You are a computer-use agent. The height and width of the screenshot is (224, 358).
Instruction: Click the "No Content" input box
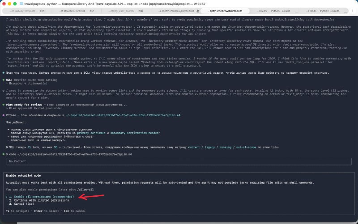tap(179, 161)
